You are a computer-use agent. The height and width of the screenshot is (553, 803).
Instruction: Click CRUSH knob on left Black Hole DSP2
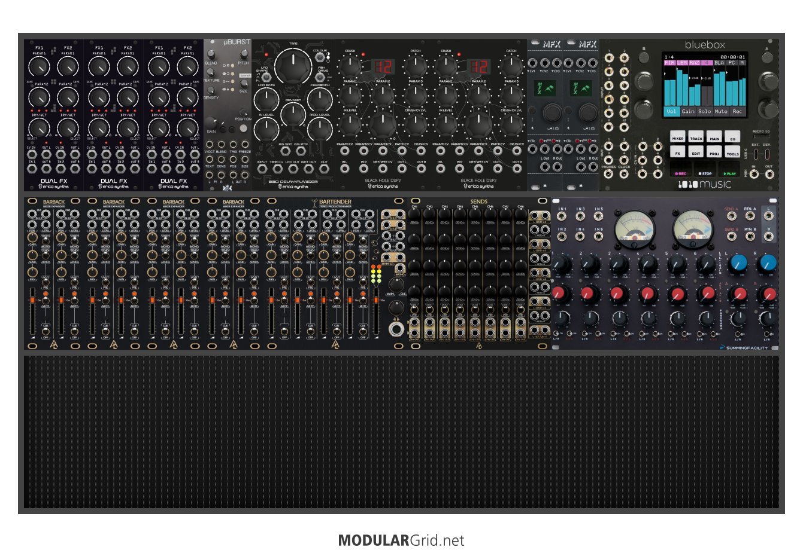(350, 66)
